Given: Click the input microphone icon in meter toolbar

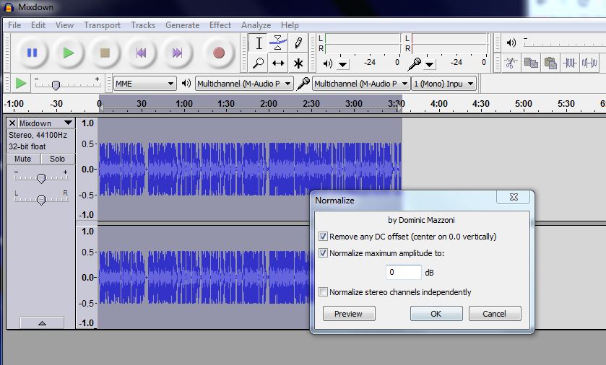Looking at the screenshot, I should [x=415, y=63].
